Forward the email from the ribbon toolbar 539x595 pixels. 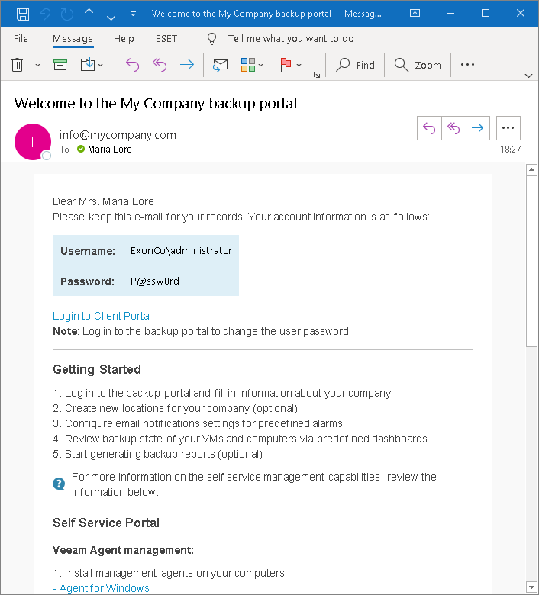click(x=186, y=65)
